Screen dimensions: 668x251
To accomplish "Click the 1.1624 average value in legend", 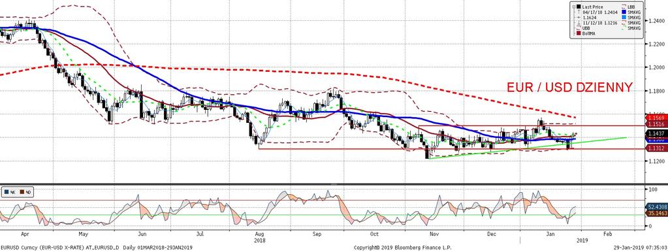I will point(590,18).
